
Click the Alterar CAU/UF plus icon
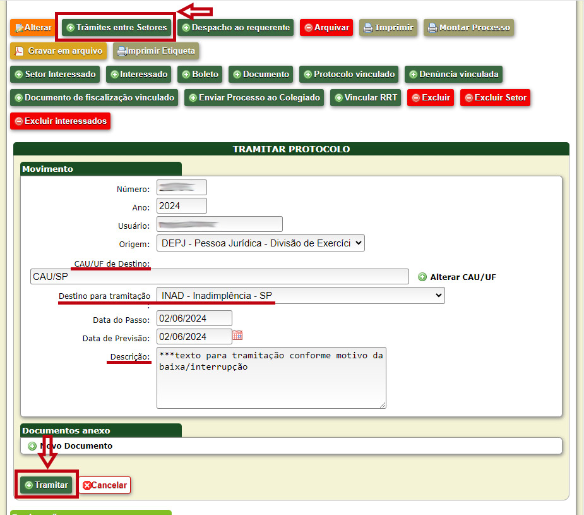pos(422,277)
